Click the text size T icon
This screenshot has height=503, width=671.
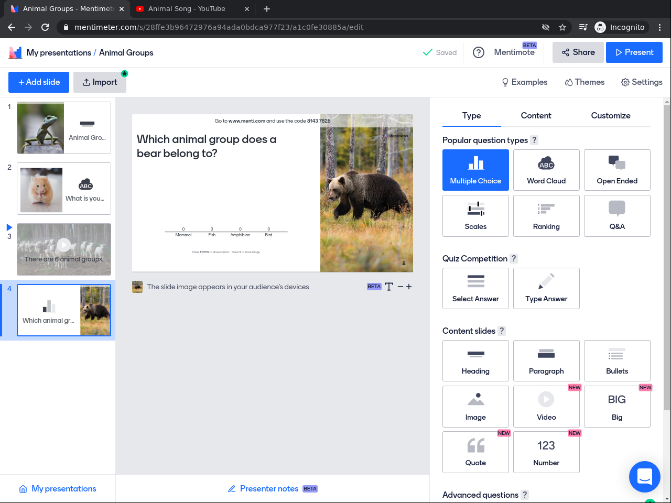tap(389, 287)
